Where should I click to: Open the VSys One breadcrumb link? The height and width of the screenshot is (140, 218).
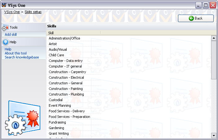pos(12,12)
